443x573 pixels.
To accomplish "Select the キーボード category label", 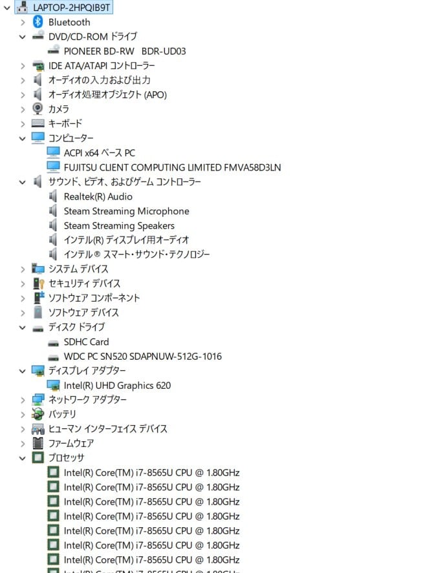I will click(x=65, y=124).
